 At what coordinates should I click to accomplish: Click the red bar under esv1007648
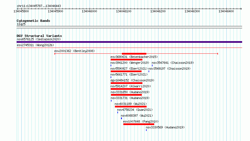[139, 124]
